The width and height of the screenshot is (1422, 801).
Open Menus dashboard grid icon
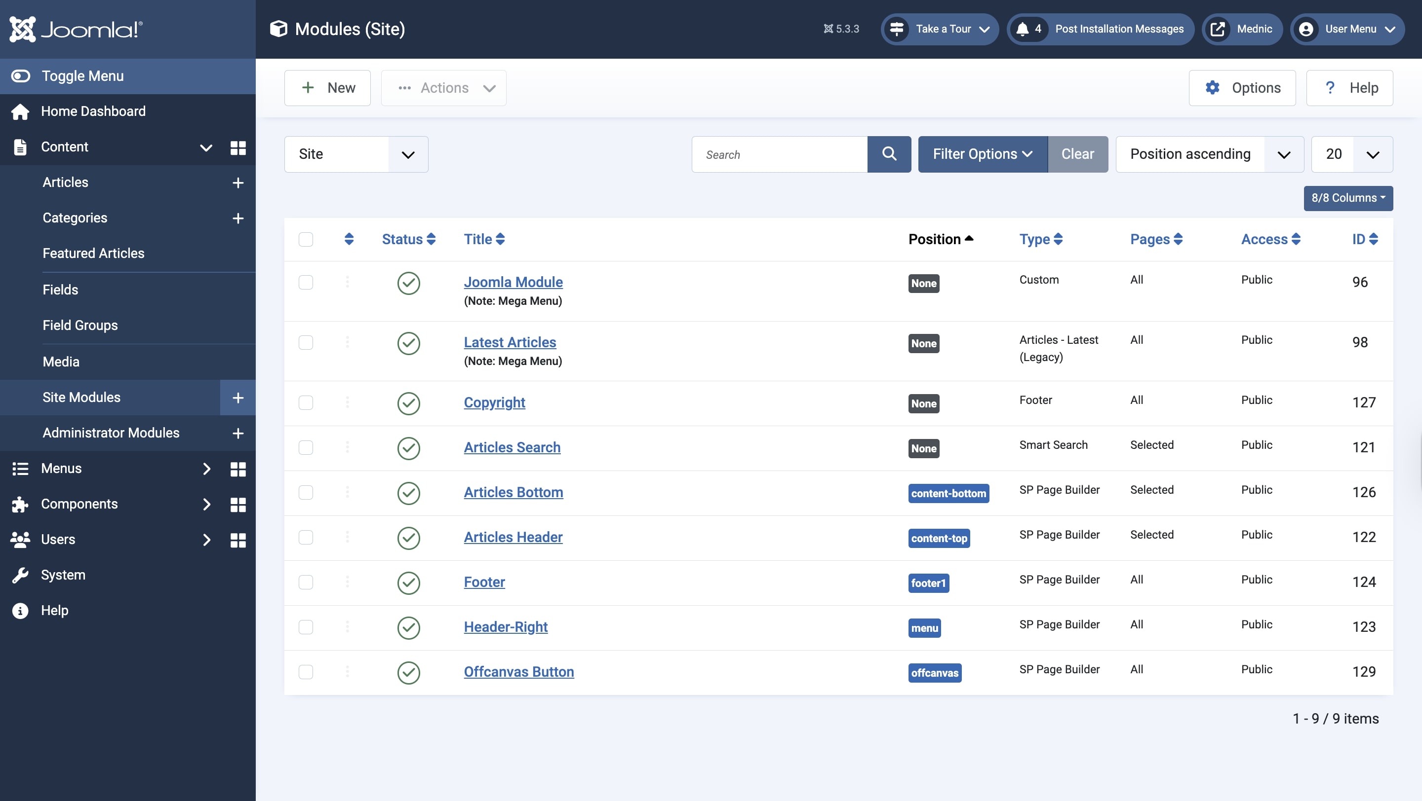(x=238, y=469)
